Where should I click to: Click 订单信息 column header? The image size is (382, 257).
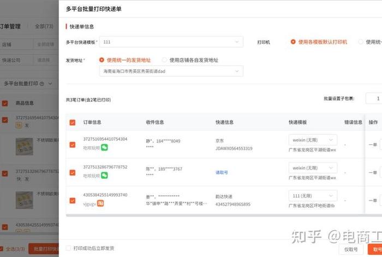click(x=92, y=122)
